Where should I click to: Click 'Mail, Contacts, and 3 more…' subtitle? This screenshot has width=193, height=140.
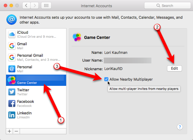click(x=39, y=60)
